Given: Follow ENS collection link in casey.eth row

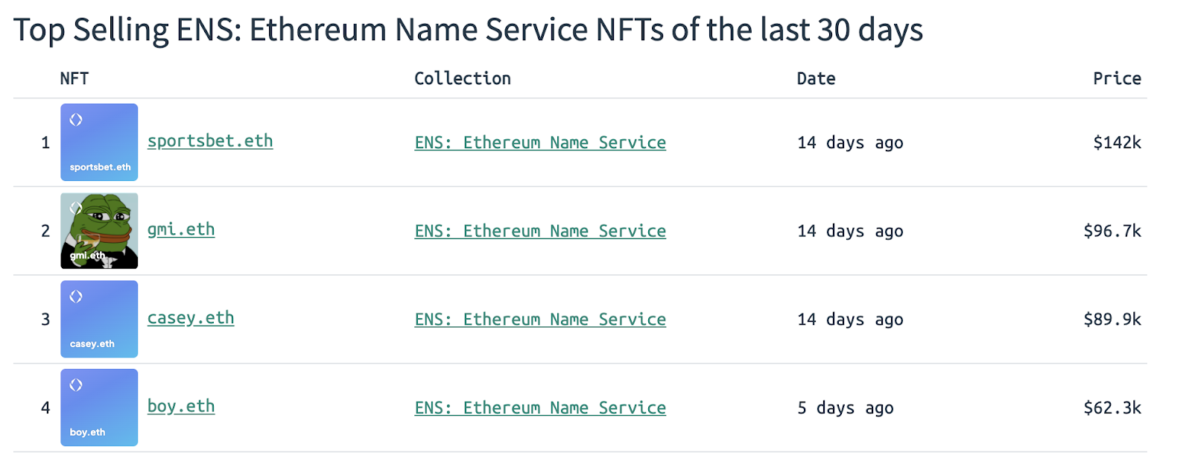Looking at the screenshot, I should (x=540, y=320).
